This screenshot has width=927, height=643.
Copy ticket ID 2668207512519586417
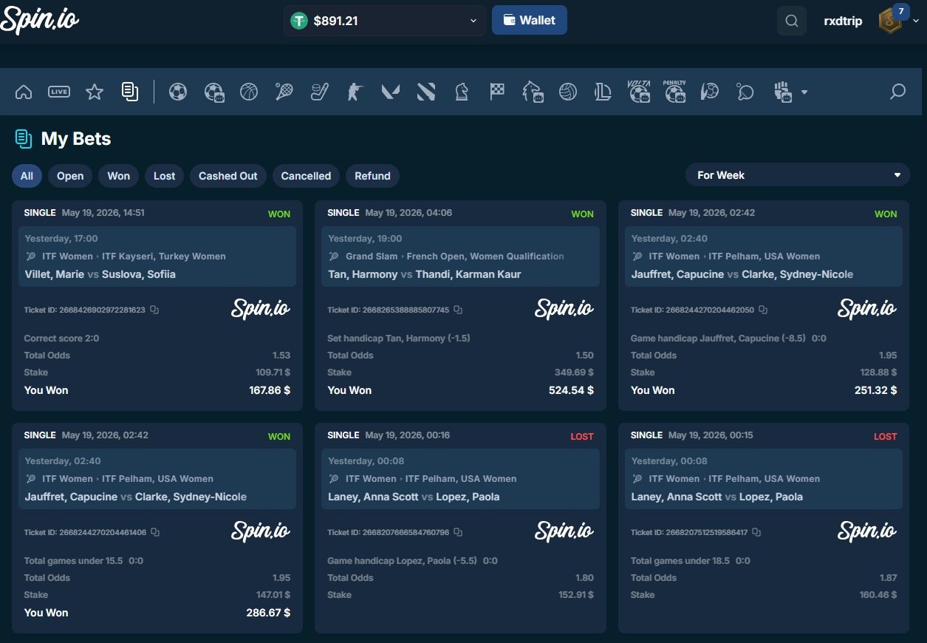756,532
